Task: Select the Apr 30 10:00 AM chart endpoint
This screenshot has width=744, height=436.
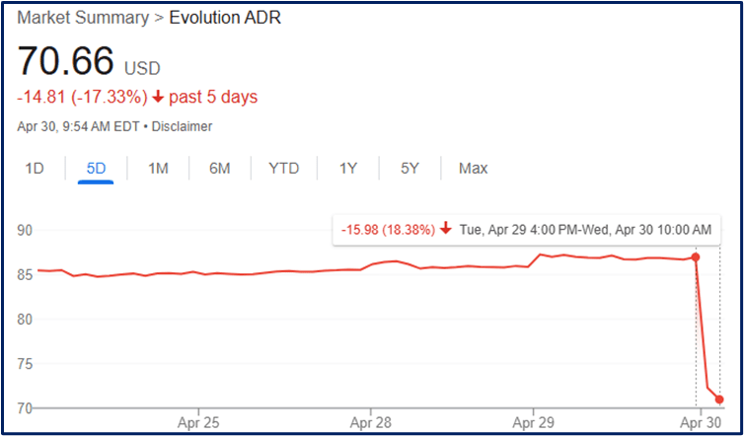Action: 719,400
